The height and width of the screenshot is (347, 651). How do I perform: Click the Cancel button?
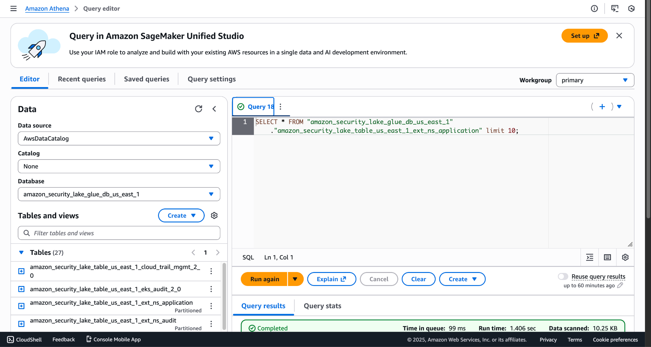379,279
